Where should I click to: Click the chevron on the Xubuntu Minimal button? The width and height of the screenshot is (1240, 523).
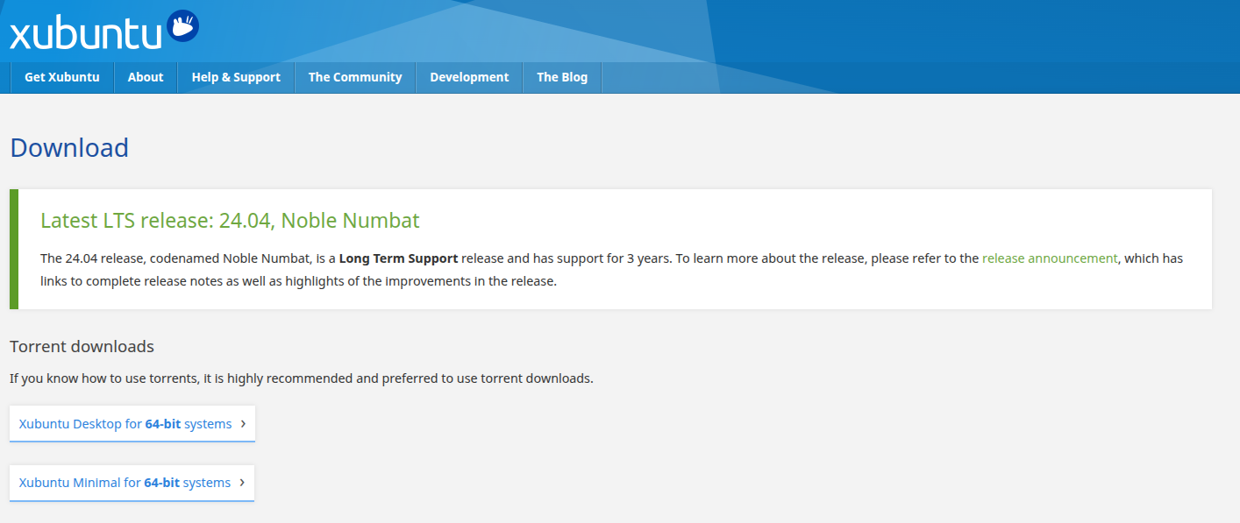coord(242,483)
